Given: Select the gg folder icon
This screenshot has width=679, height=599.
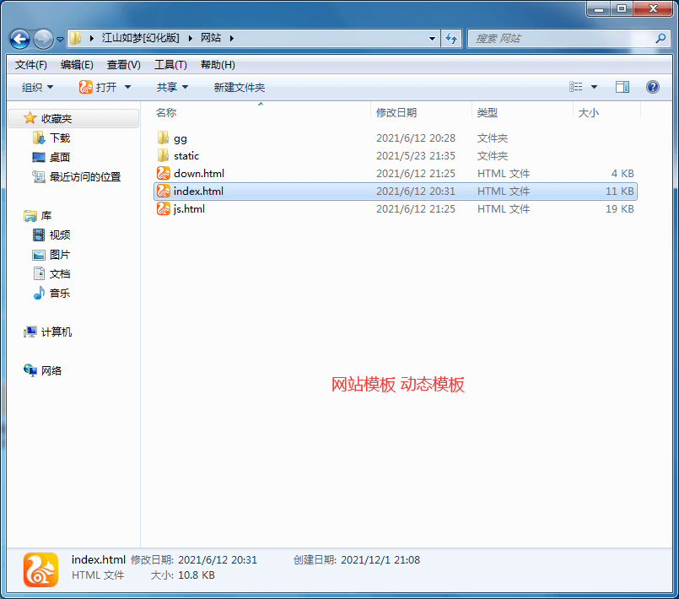Looking at the screenshot, I should (x=164, y=138).
